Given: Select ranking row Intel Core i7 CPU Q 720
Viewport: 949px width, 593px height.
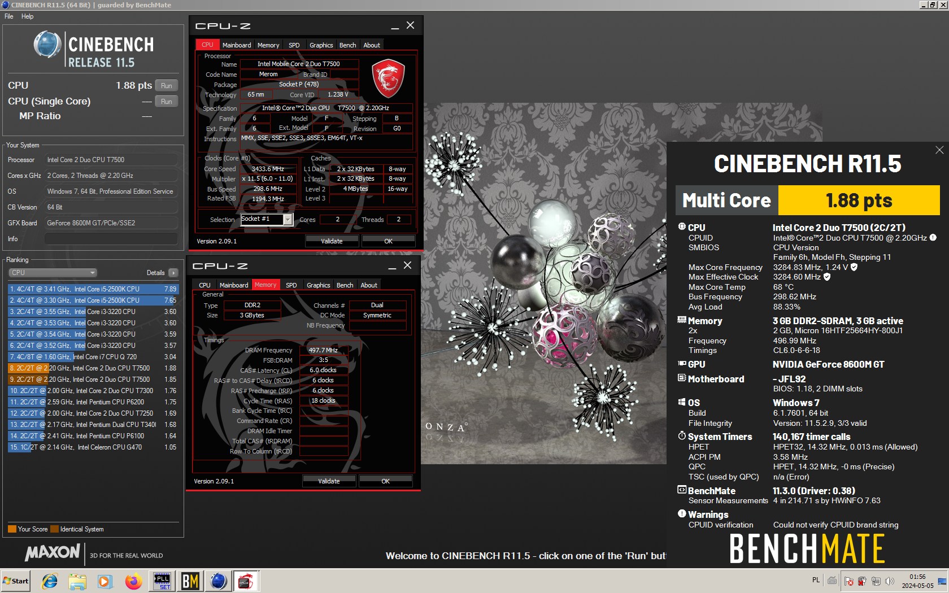Looking at the screenshot, I should pyautogui.click(x=93, y=357).
